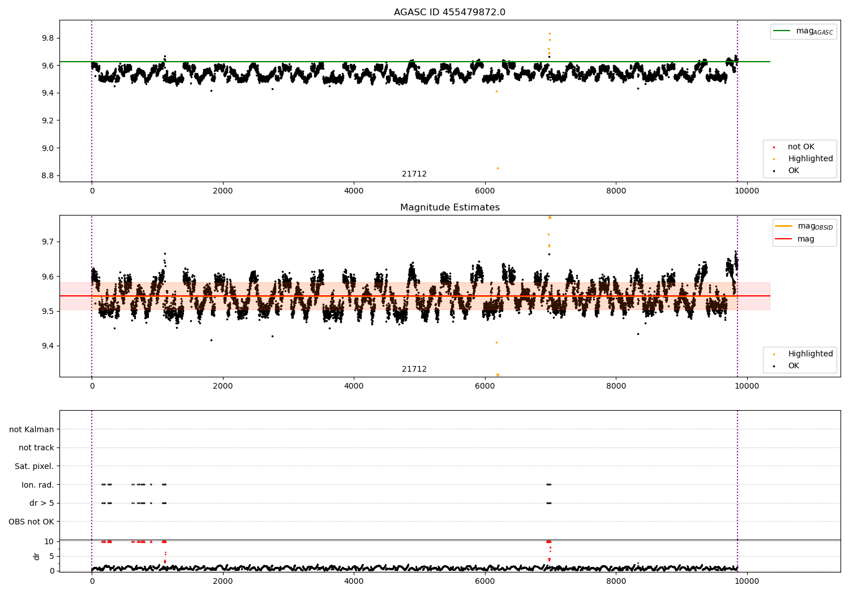Click the 6000 x-tick under the middle plot
Viewport: 849px width, 594px height.
[485, 386]
